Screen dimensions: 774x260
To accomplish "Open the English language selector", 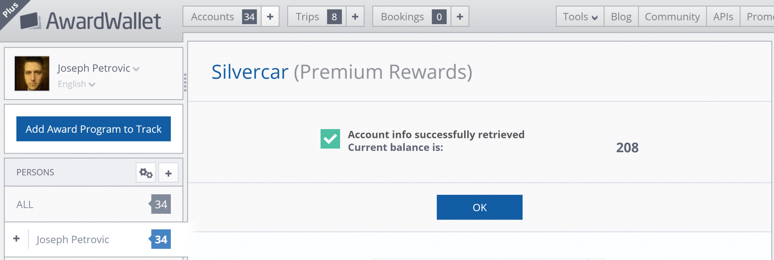I will click(76, 84).
